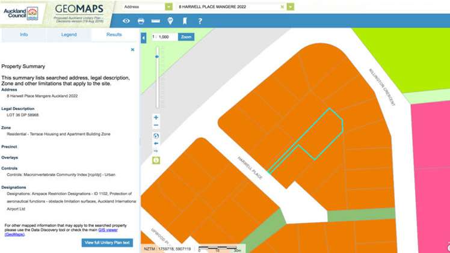This screenshot has height=253, width=450.
Task: Click the green info button on map
Action: (156, 160)
